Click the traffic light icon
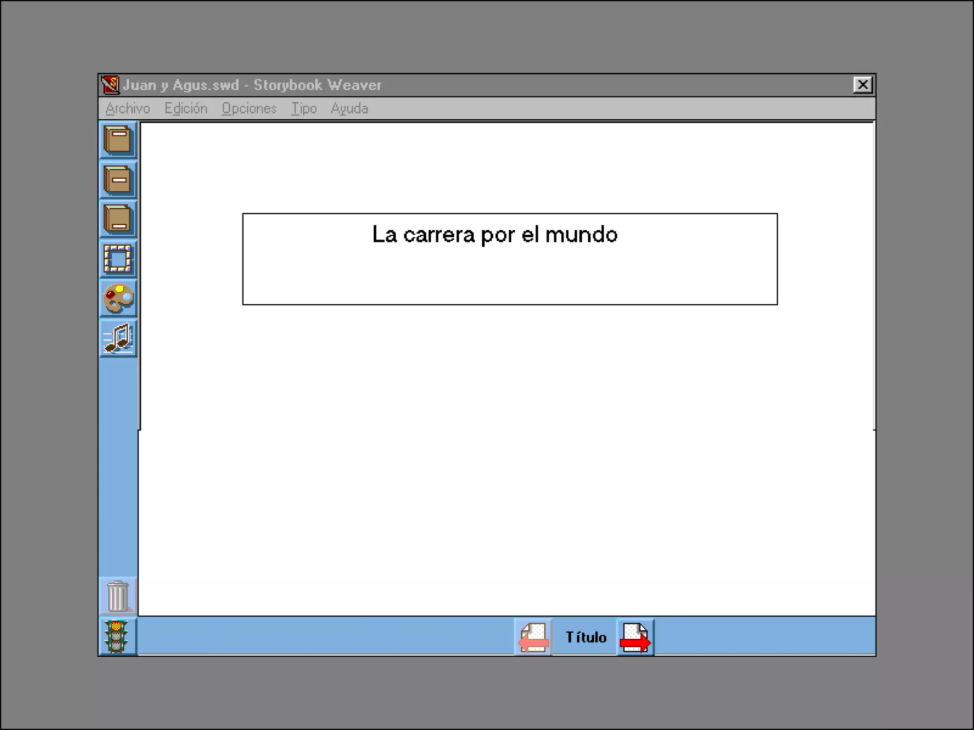 [x=117, y=636]
